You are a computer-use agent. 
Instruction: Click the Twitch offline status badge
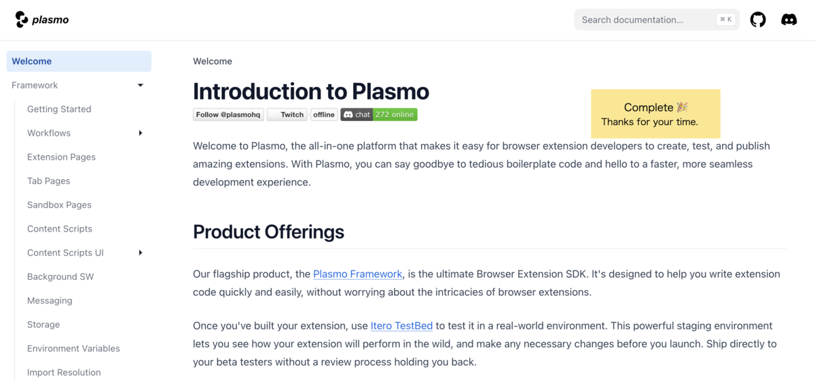tap(324, 115)
